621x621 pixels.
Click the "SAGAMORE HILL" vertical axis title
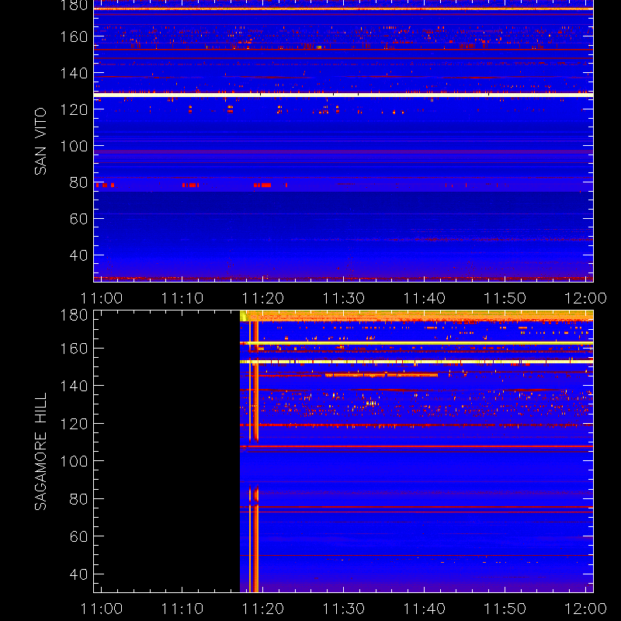pos(40,451)
